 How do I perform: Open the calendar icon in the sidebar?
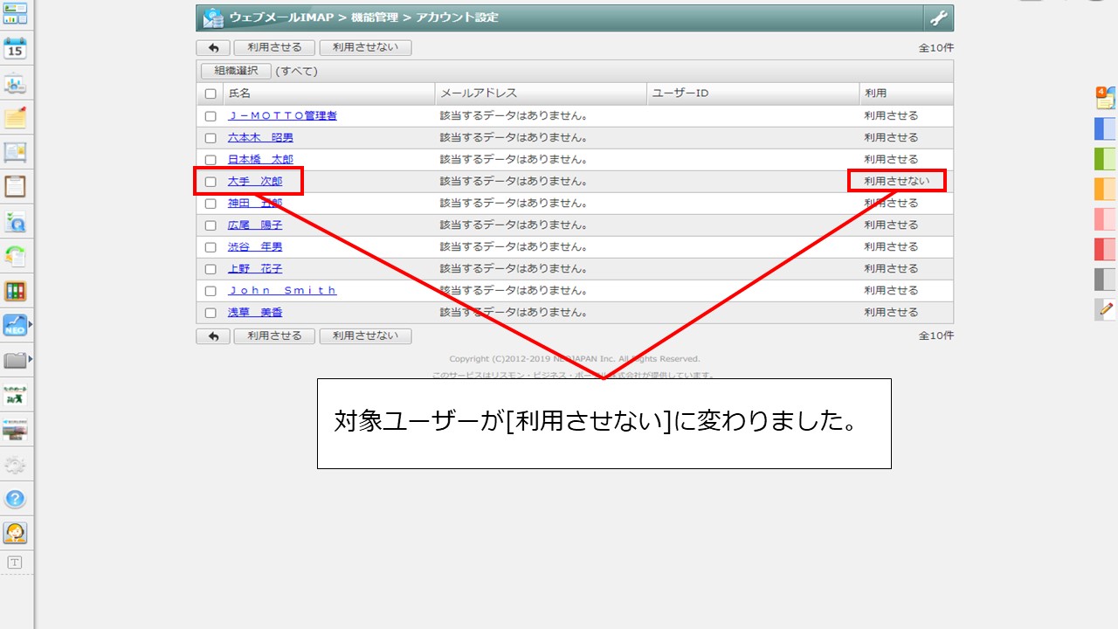16,49
